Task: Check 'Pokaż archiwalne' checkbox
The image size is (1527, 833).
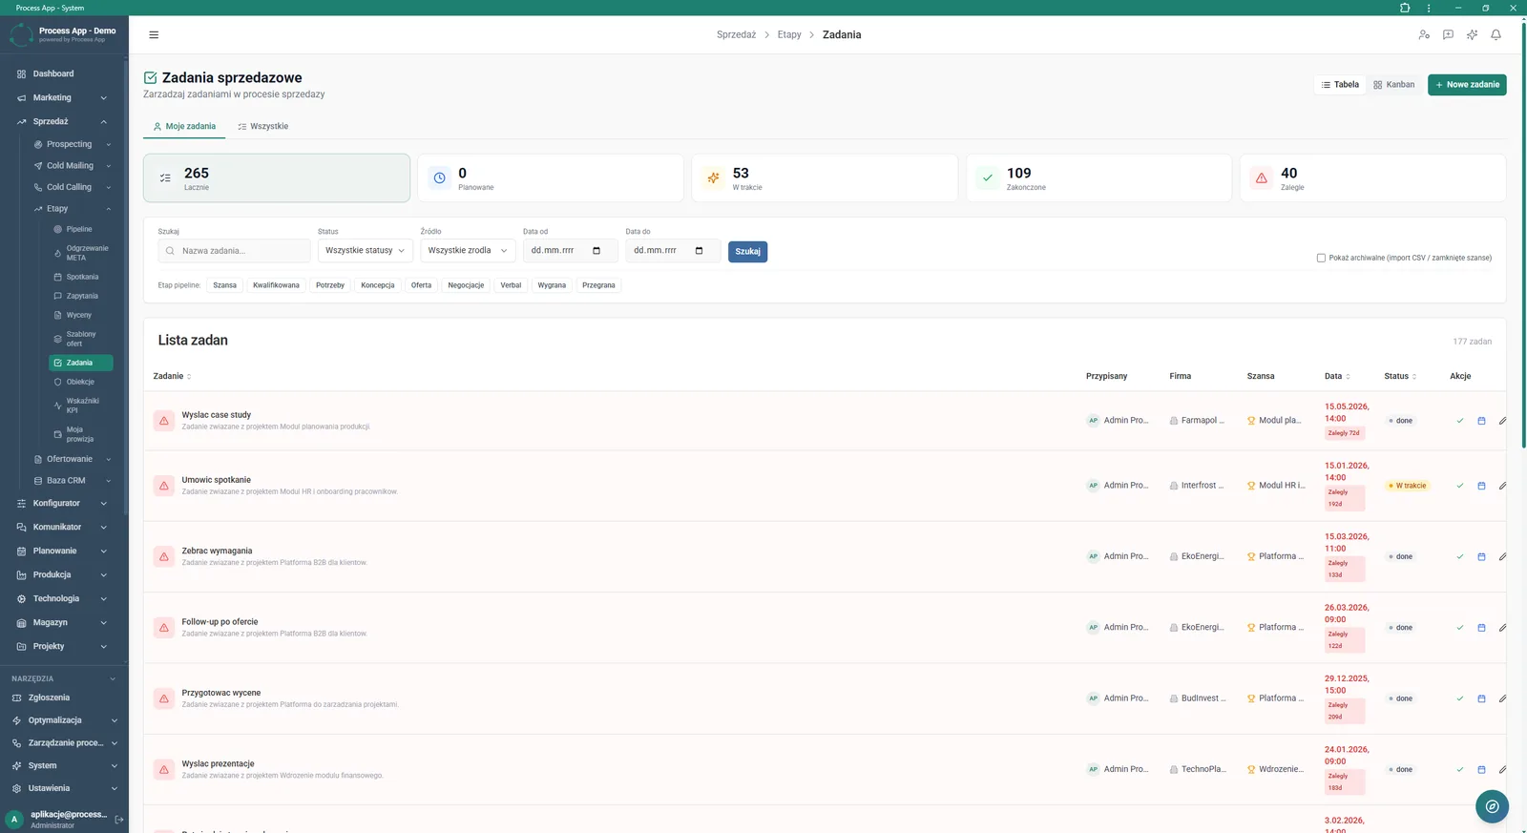Action: pos(1321,258)
